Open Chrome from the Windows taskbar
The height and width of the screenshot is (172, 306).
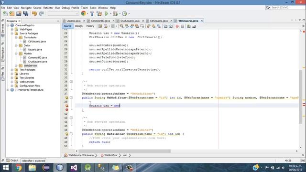19,168
